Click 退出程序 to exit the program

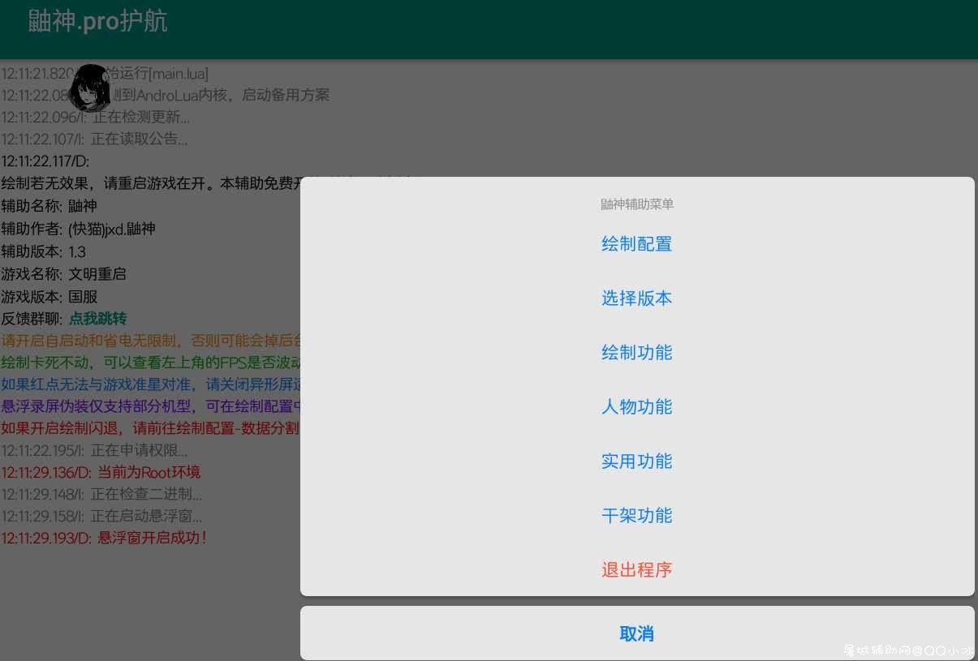coord(637,570)
